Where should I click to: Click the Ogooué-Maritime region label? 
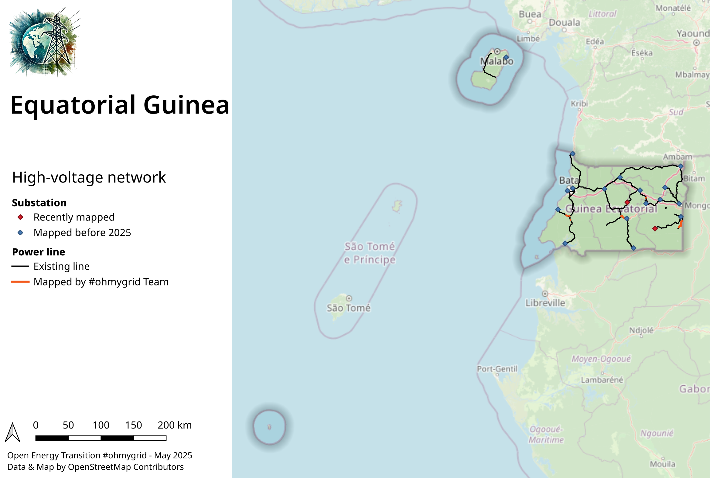[x=546, y=435]
